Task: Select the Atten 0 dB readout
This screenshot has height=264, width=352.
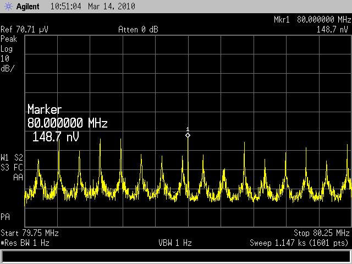Action: (x=138, y=29)
